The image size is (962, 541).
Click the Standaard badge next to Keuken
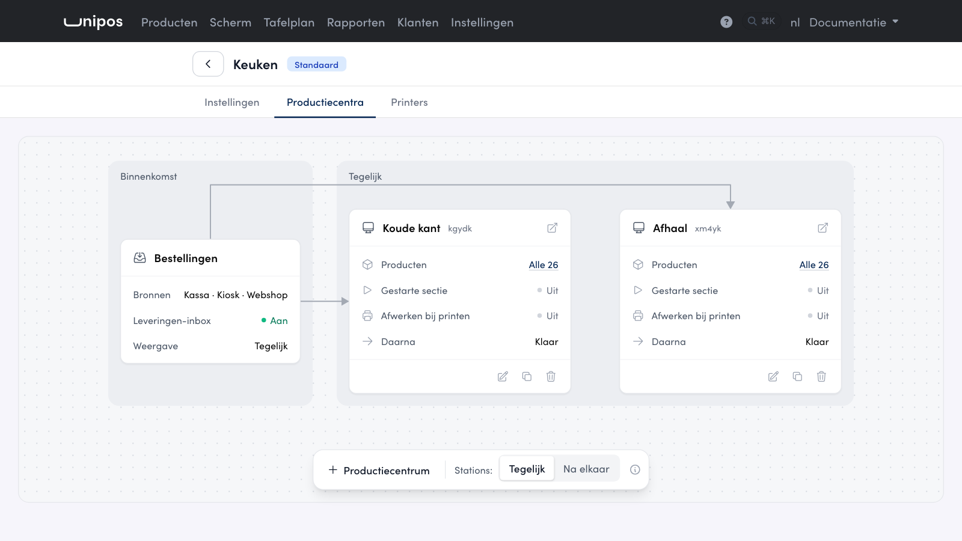pyautogui.click(x=316, y=64)
